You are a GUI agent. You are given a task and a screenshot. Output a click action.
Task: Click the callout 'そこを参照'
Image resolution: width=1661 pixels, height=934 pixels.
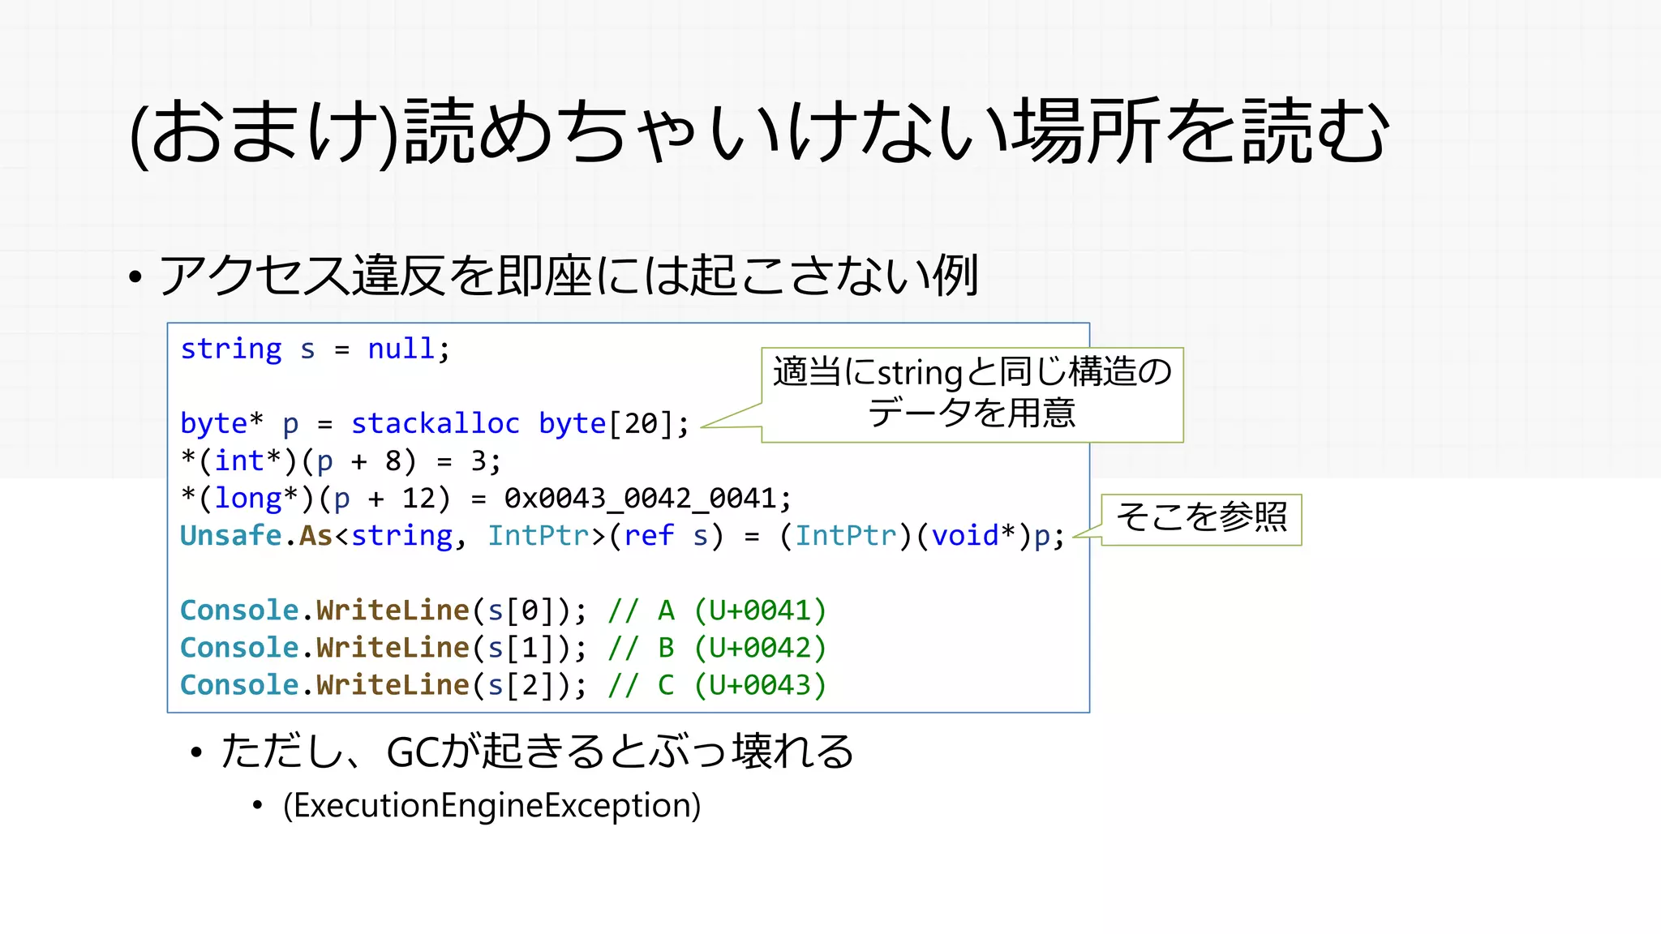pos(1201,519)
